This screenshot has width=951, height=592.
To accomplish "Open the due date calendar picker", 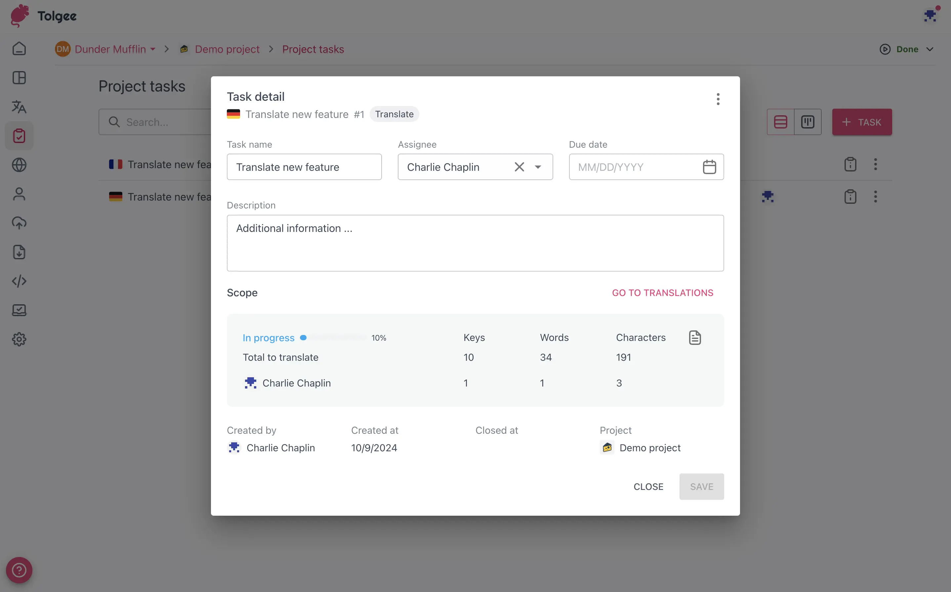I will pyautogui.click(x=709, y=167).
